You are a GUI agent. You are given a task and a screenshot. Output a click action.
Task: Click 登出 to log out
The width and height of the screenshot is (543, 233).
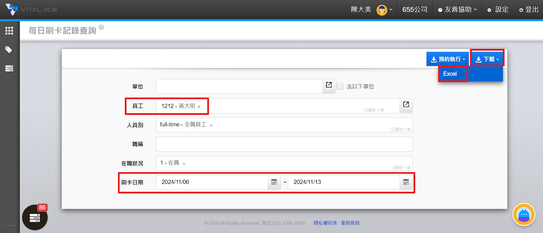click(529, 9)
